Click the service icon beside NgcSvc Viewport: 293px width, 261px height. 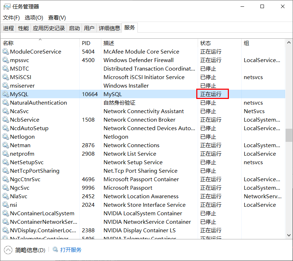click(x=6, y=188)
